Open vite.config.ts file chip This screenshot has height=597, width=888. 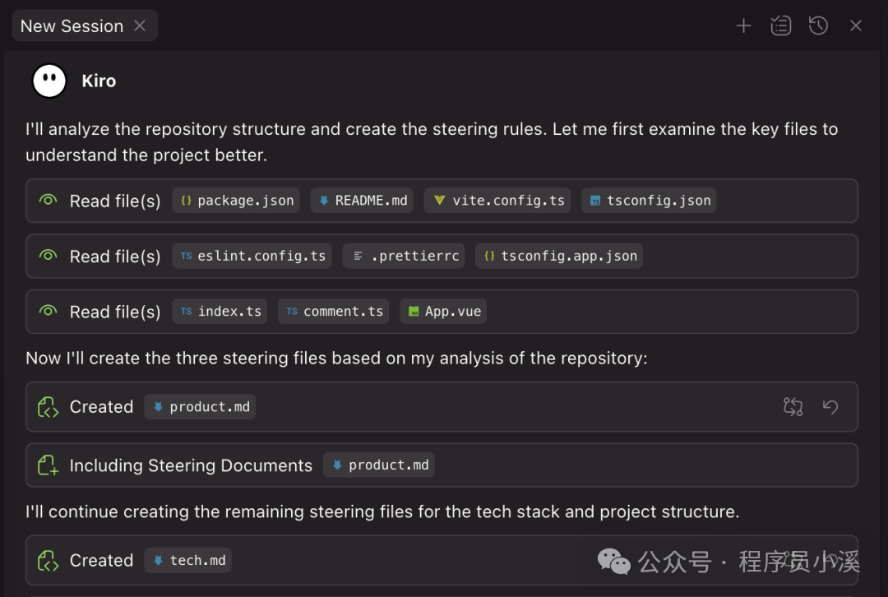point(499,201)
